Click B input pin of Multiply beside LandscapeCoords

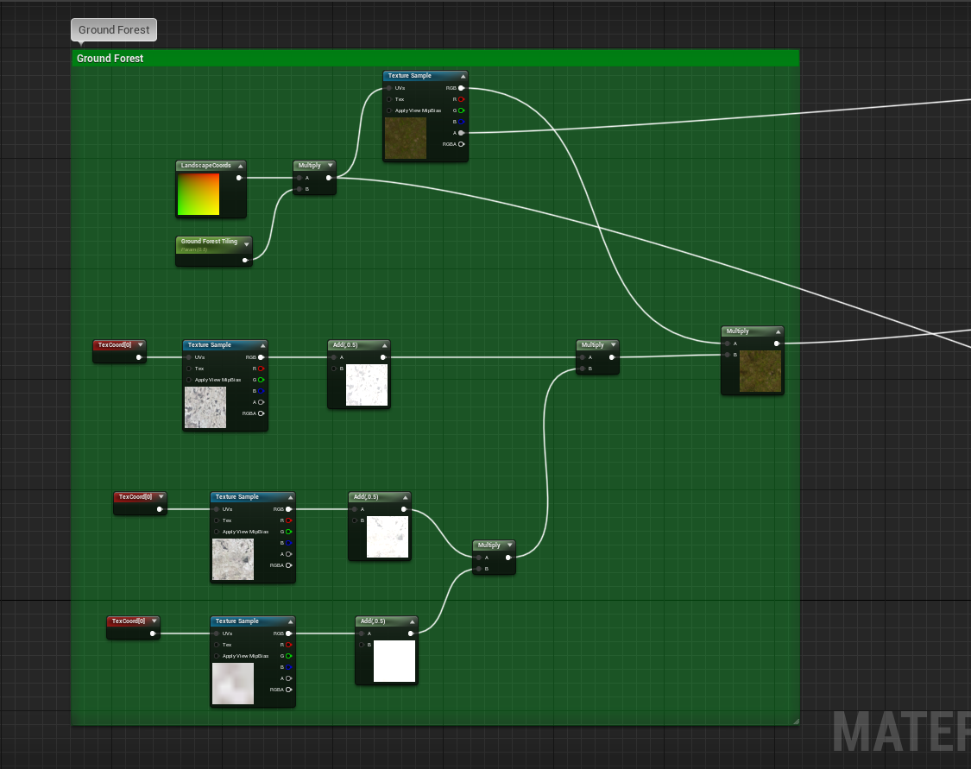[299, 188]
